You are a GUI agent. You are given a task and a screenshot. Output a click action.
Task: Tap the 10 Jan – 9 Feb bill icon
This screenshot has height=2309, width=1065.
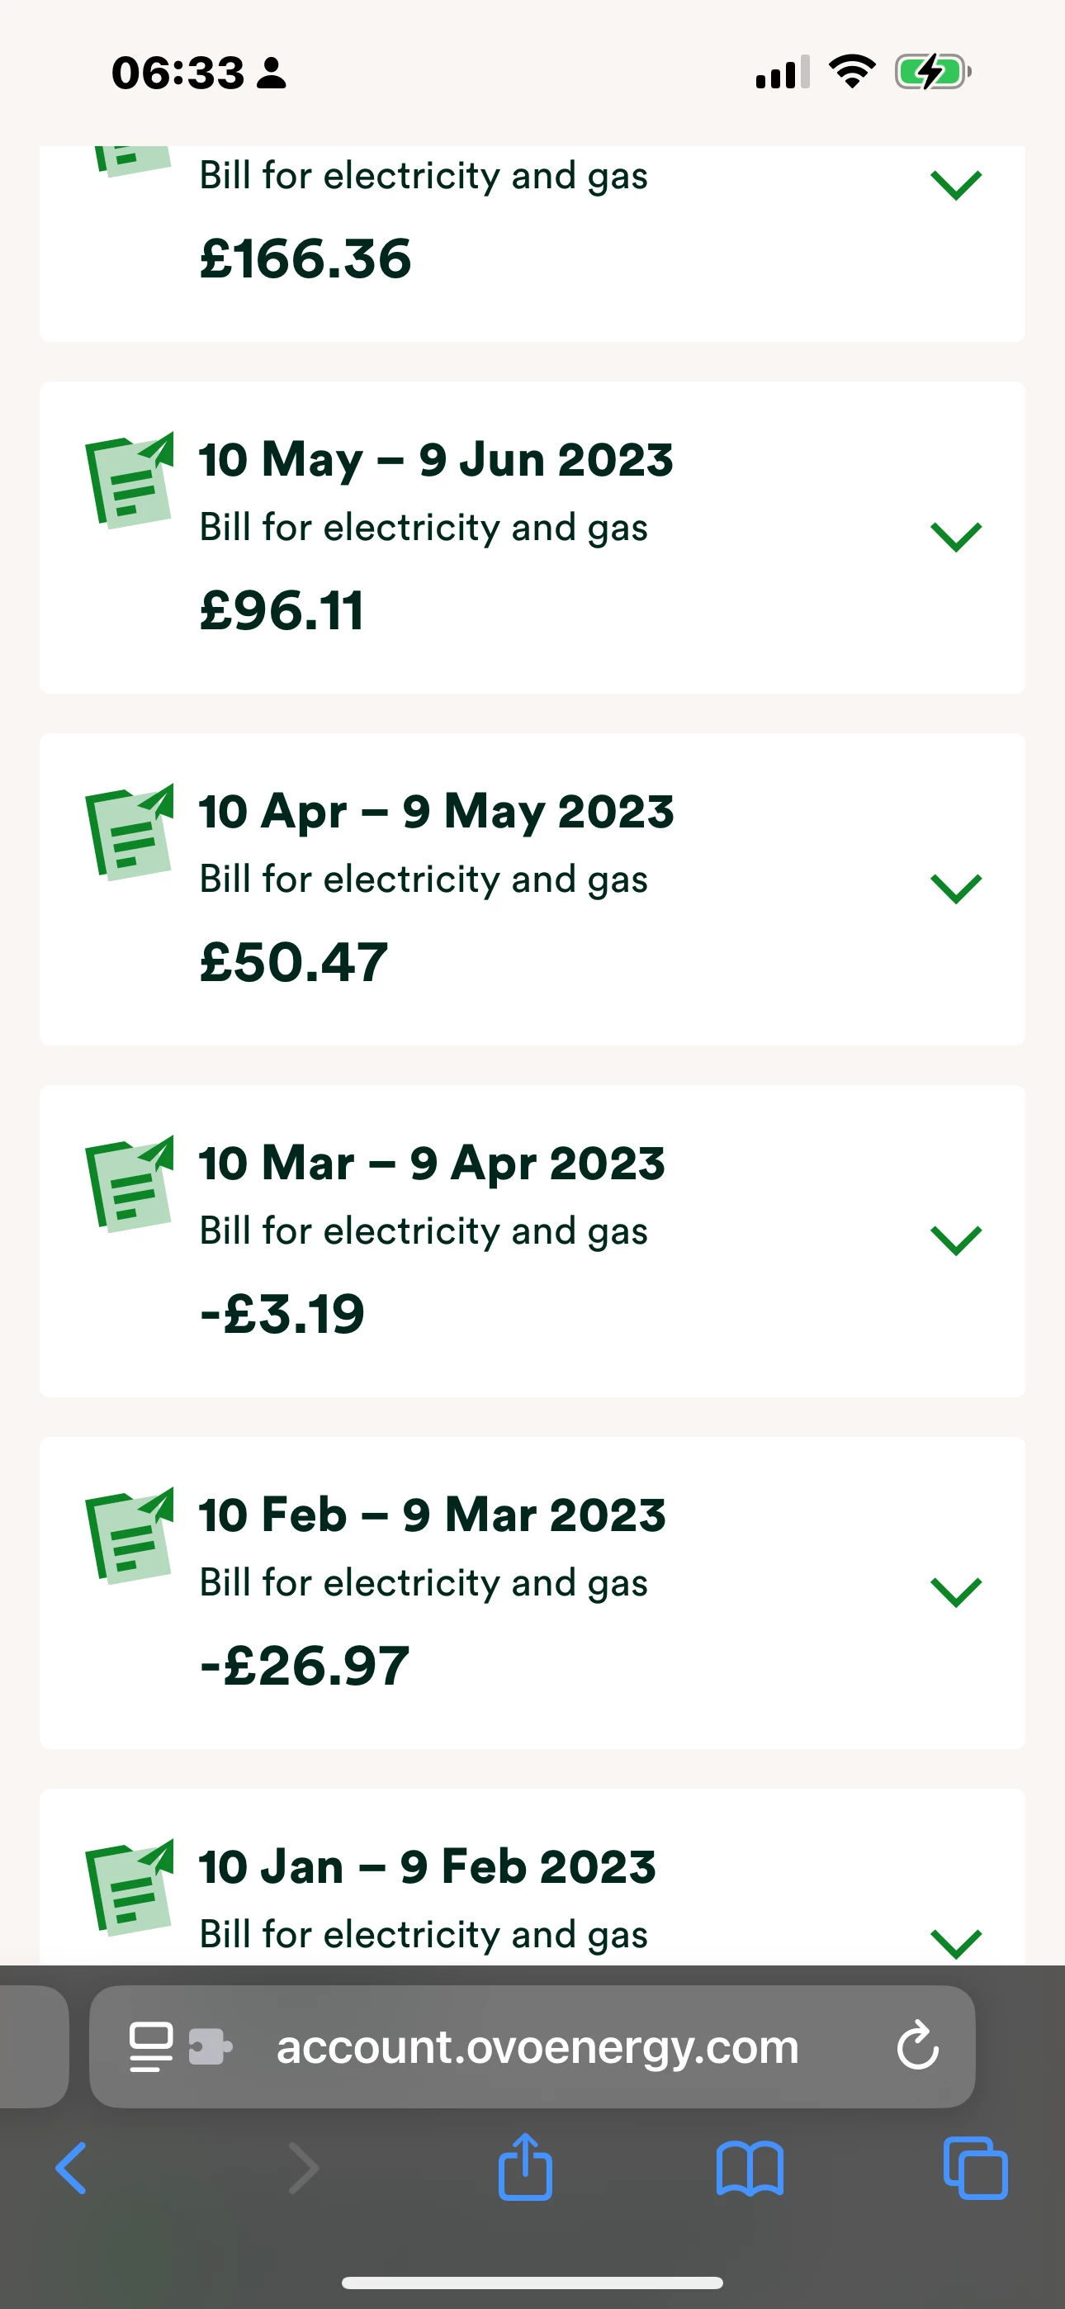coord(130,1887)
